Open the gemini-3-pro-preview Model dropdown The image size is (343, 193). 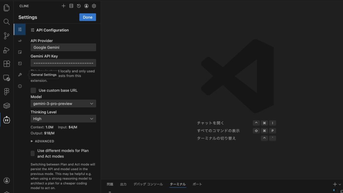tap(63, 104)
